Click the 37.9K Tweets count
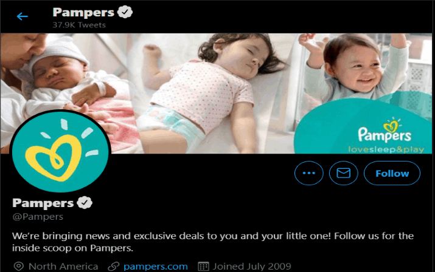Screen dimensions: 435x272 tap(79, 25)
